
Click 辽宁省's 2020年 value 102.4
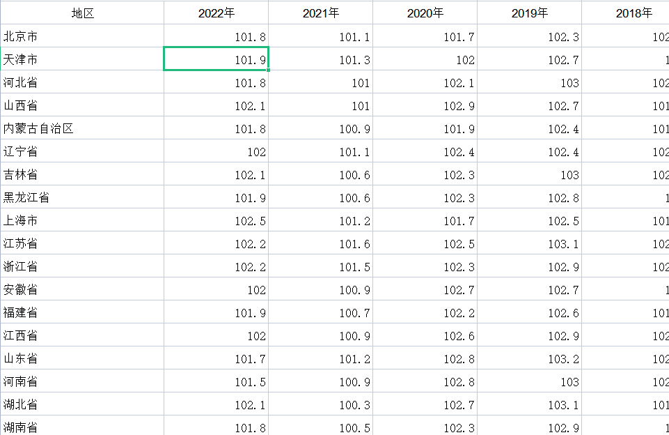(425, 152)
